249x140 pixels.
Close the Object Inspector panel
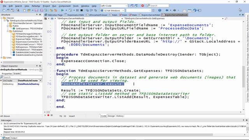click(40, 66)
